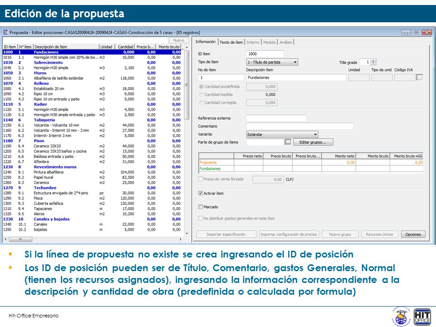Click the horizontal scrollbar thumb under item list
Viewport: 436px width, 327px height.
pyautogui.click(x=20, y=239)
